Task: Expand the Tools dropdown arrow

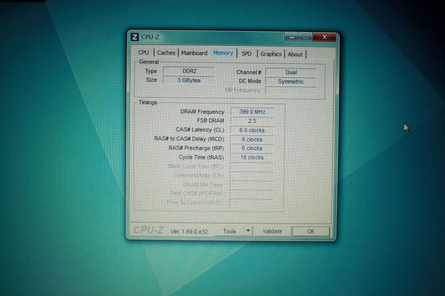Action: pos(248,231)
